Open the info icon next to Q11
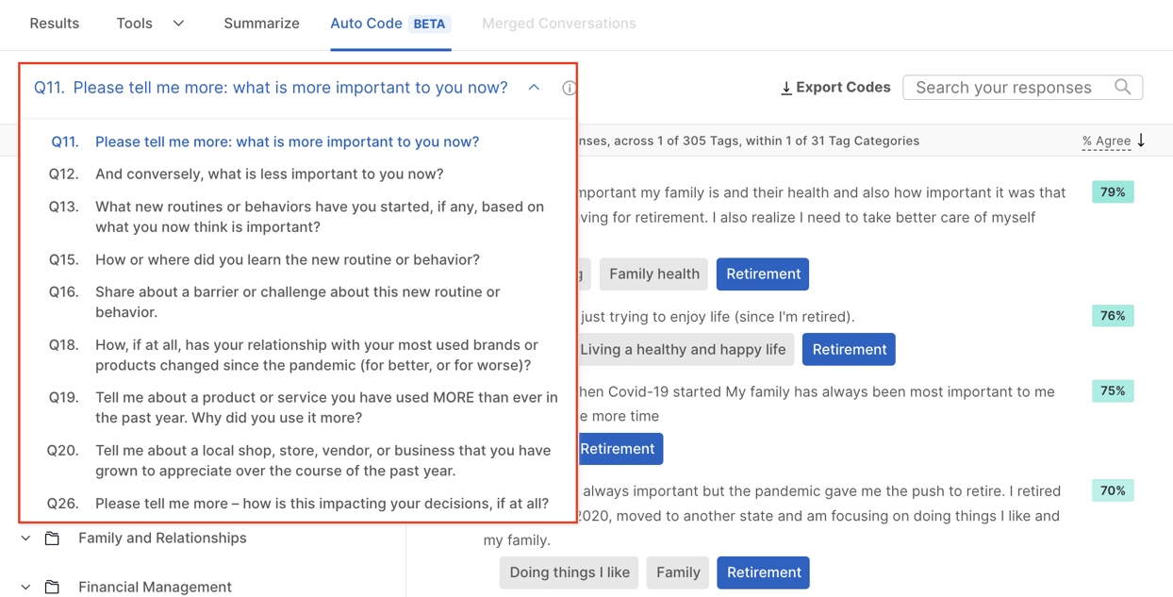The height and width of the screenshot is (597, 1173). pyautogui.click(x=570, y=87)
